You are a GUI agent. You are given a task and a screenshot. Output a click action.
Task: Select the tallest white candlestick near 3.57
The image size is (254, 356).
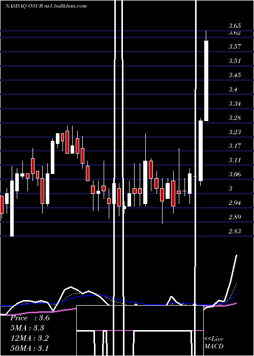click(x=206, y=81)
